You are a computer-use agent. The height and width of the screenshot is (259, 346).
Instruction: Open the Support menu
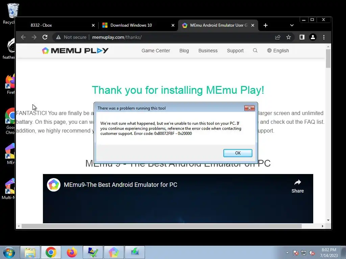(x=235, y=51)
